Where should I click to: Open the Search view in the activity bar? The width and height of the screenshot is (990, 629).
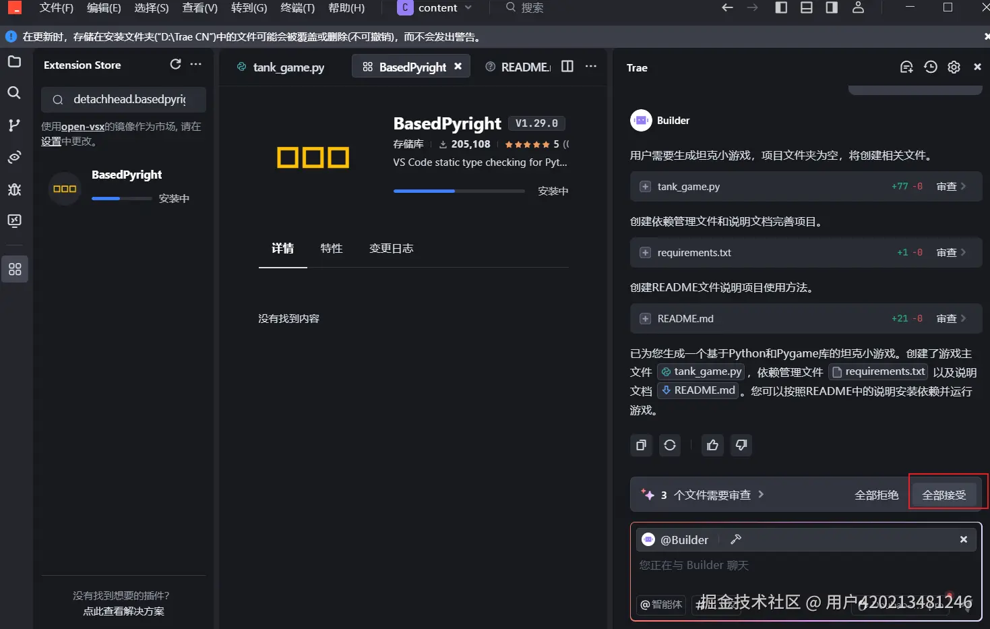tap(14, 93)
